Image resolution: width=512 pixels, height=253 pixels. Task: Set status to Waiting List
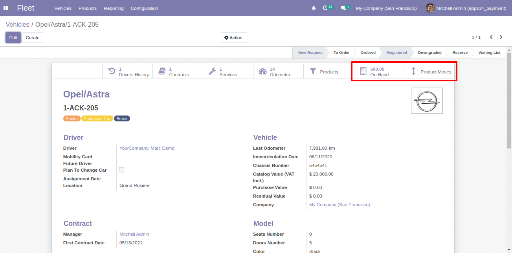pos(489,53)
